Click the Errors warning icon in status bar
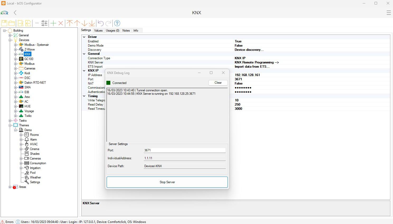The image size is (393, 224). tap(2, 222)
